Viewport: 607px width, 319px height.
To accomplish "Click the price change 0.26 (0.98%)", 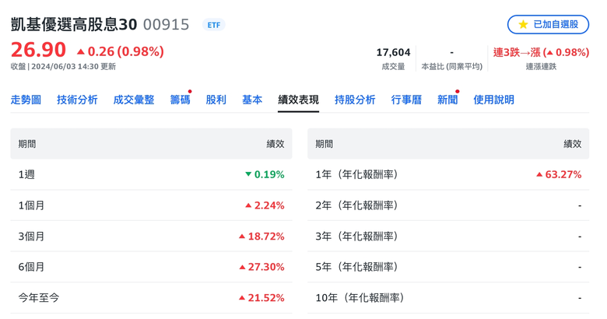I will pyautogui.click(x=121, y=51).
